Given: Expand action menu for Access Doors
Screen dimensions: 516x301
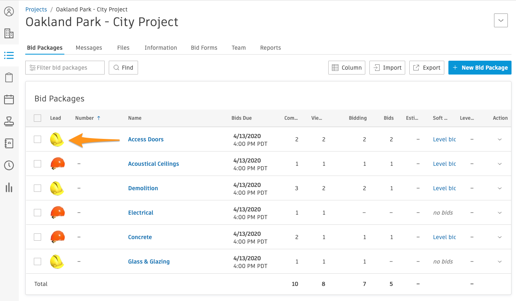Looking at the screenshot, I should (500, 139).
